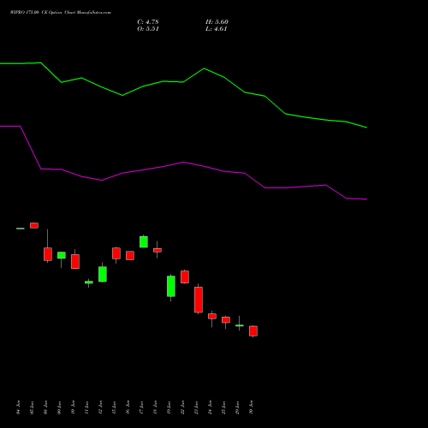The height and width of the screenshot is (428, 428).
Task: Click the green candle for date 12
Action: click(103, 274)
